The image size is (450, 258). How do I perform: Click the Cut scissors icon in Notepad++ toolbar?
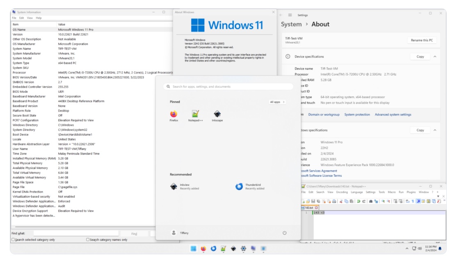[341, 201]
